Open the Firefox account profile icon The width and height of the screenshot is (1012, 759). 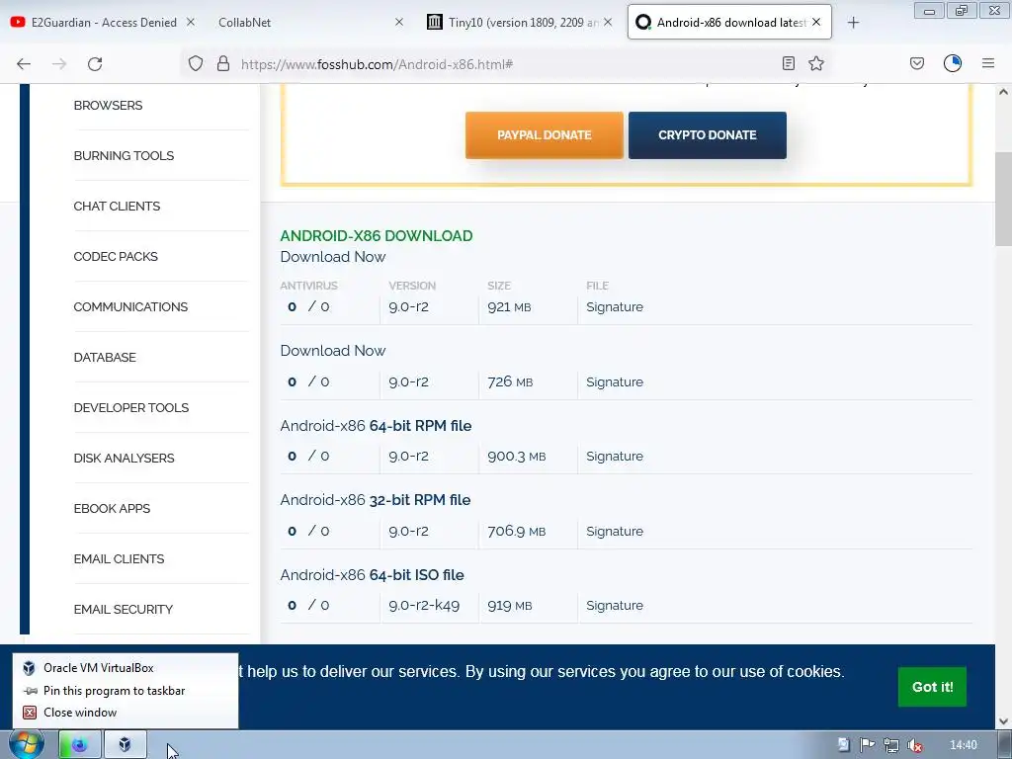click(953, 63)
